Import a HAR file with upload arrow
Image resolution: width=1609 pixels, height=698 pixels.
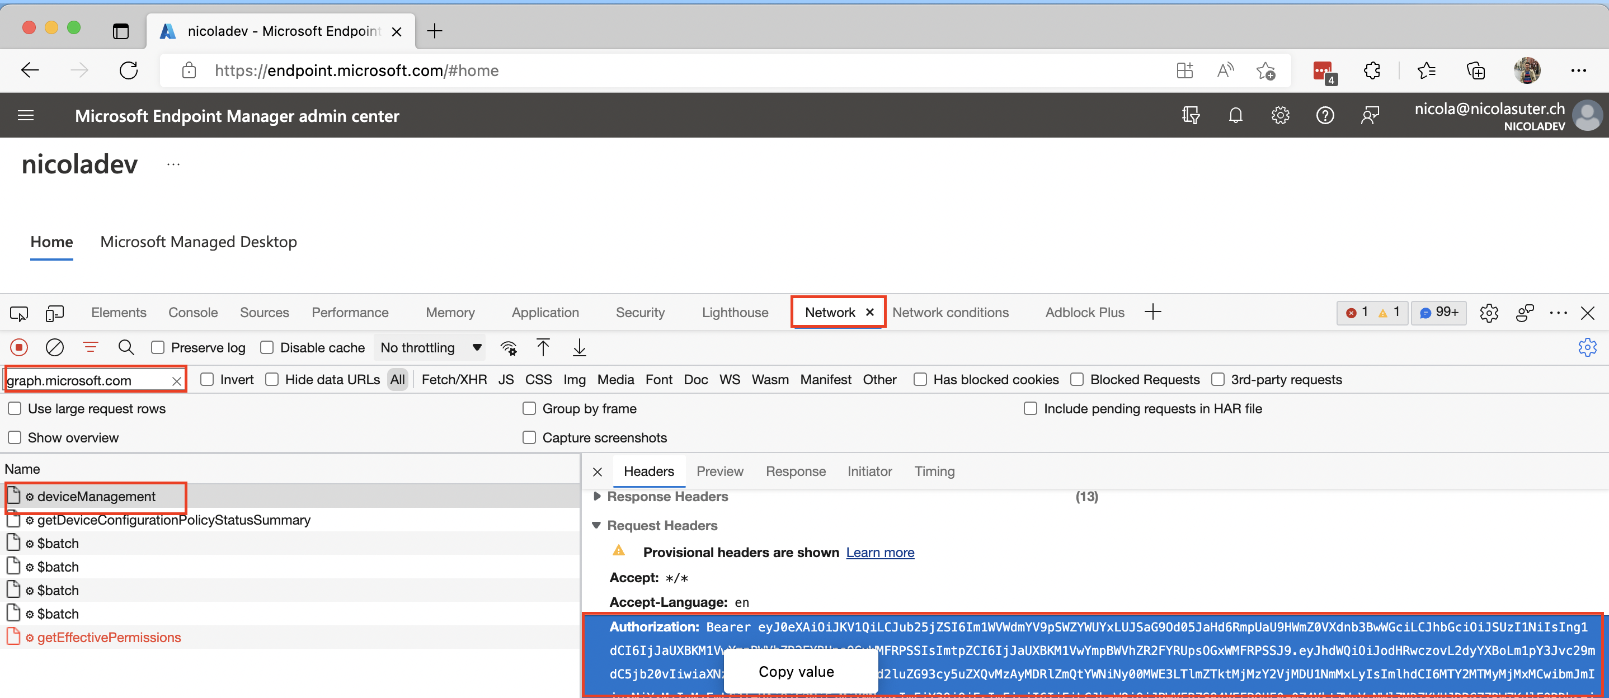(543, 347)
